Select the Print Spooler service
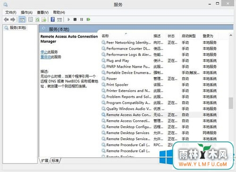Screen dimensions: 236x172 (160, 85)
